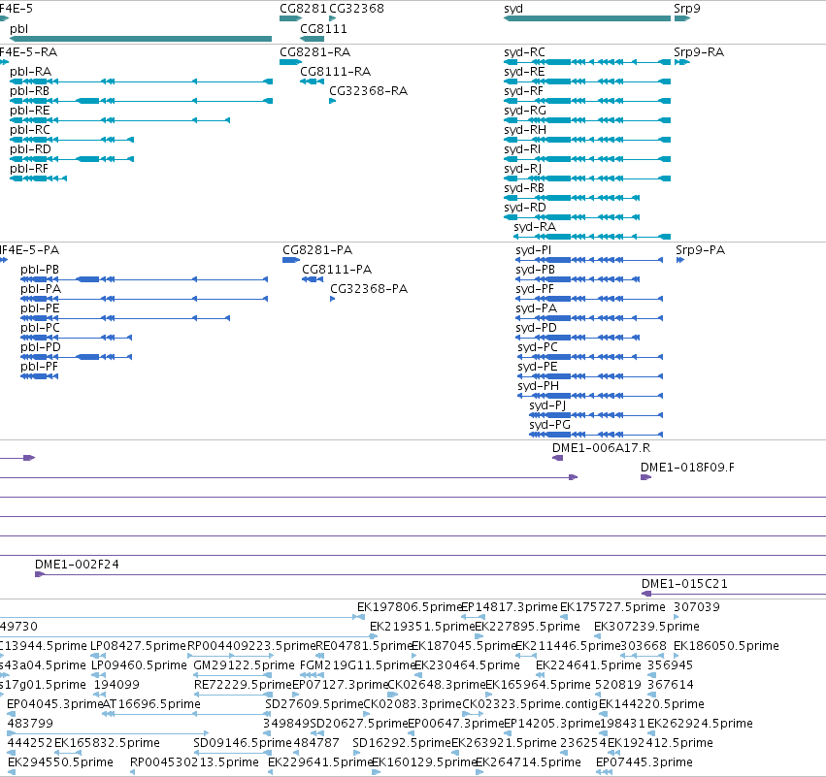Select EST EP14817.3prime
826x777 pixels.
click(x=473, y=617)
